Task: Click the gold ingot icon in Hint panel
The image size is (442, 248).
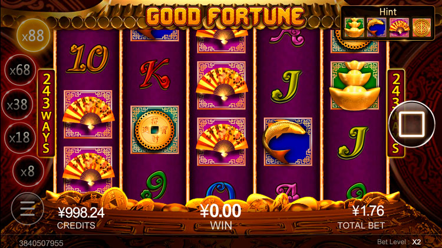Action: (x=354, y=27)
